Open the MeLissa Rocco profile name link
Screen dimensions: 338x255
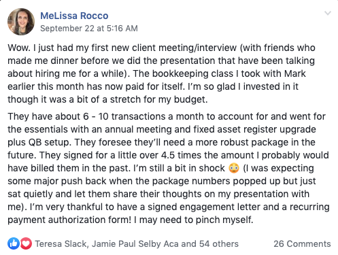tap(74, 16)
